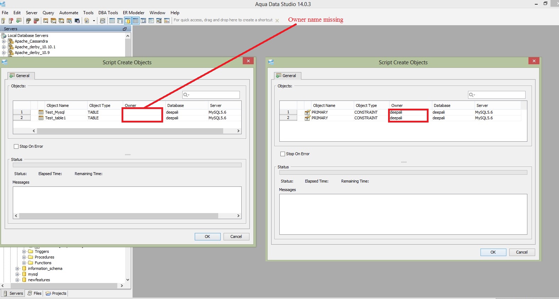Click the script icon left of dropdown arrow

[87, 21]
